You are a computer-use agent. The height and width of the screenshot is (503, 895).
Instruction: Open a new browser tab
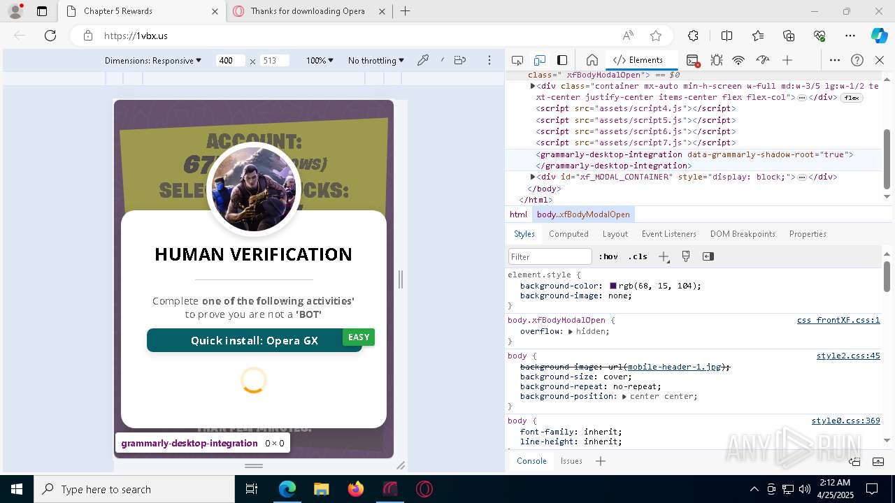tap(405, 11)
